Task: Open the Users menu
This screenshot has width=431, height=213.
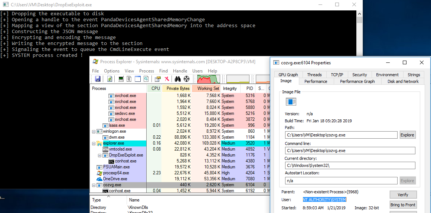Action: 197,71
